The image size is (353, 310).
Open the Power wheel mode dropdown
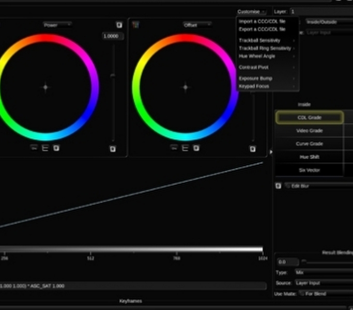click(57, 25)
